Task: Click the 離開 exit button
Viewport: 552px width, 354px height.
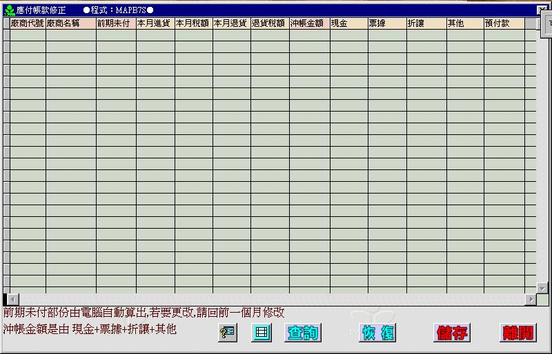Action: click(x=517, y=333)
